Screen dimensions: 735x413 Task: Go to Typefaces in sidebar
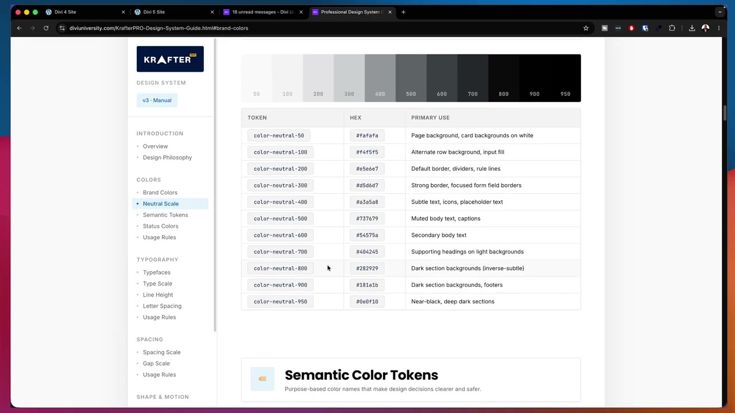[156, 272]
